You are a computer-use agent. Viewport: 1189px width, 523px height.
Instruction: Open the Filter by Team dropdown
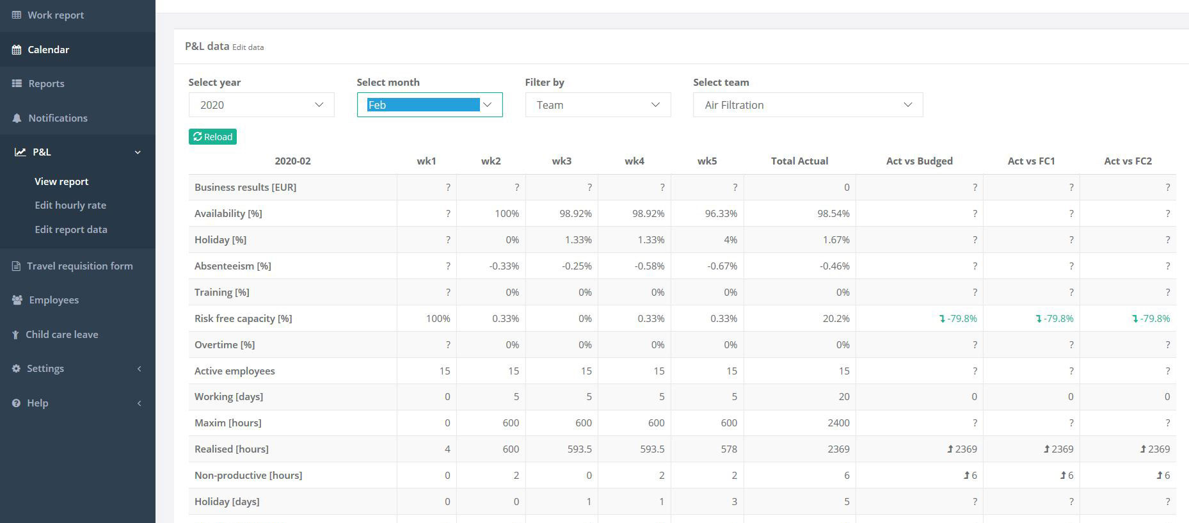coord(598,105)
